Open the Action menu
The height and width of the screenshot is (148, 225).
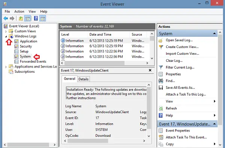pyautogui.click(x=19, y=12)
